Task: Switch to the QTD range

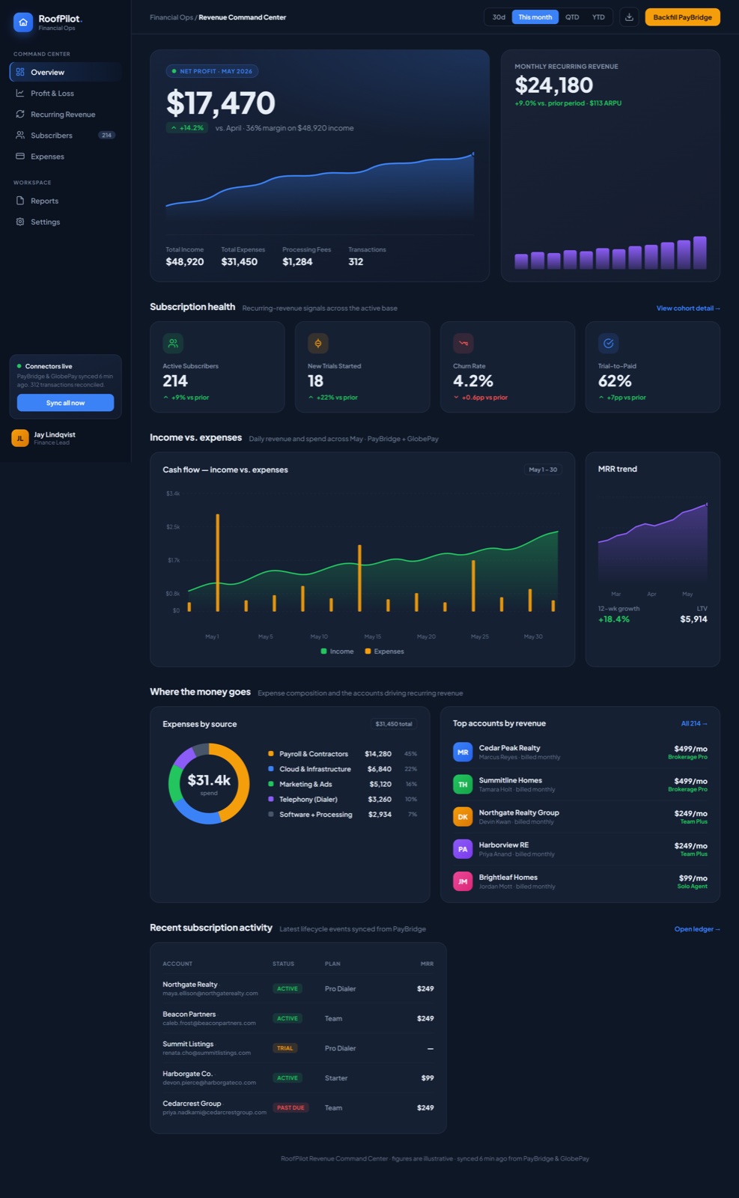Action: 572,17
